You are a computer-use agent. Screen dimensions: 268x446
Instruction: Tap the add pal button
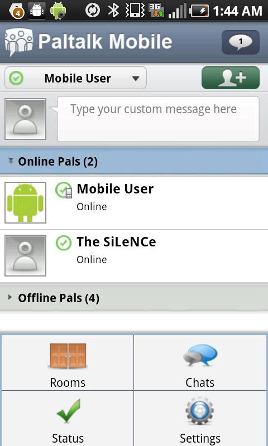pyautogui.click(x=231, y=78)
